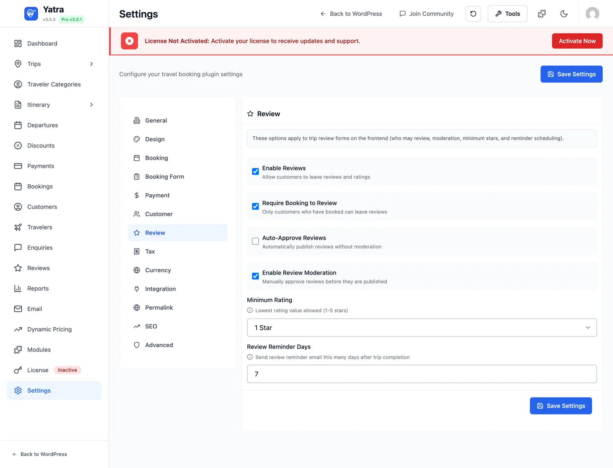Click the License key icon
This screenshot has height=468, width=613.
pos(18,370)
